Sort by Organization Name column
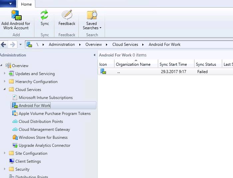This screenshot has width=233, height=178. pos(133,64)
